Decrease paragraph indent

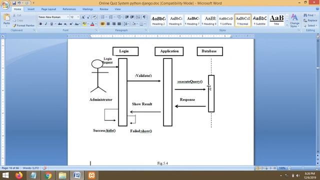(126, 17)
